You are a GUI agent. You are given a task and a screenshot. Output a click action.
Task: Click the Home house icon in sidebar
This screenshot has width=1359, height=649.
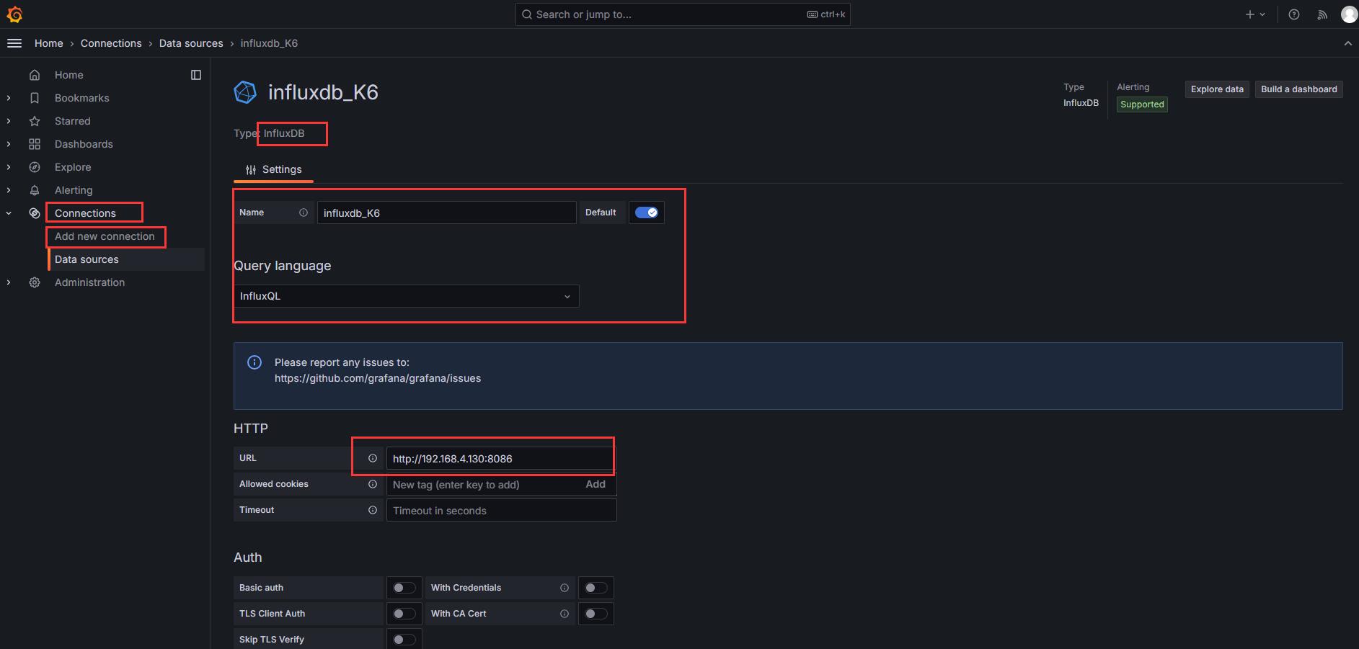[x=35, y=75]
